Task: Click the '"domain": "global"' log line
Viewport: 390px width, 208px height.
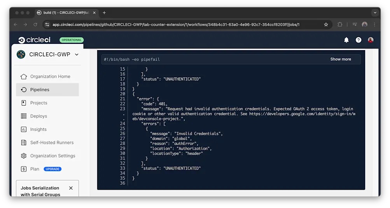Action: pyautogui.click(x=171, y=139)
